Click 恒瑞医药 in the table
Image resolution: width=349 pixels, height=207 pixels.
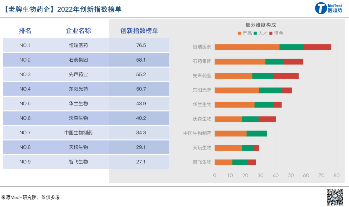click(x=78, y=45)
